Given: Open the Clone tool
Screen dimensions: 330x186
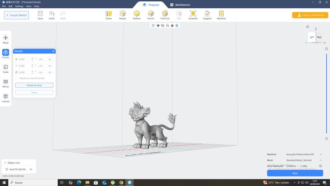Looking at the screenshot, I should (108, 15).
